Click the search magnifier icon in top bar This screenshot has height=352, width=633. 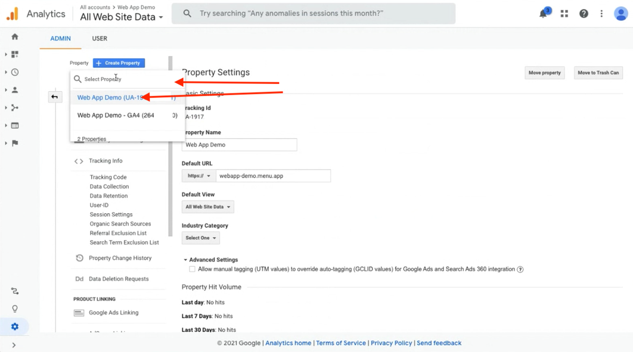click(187, 13)
